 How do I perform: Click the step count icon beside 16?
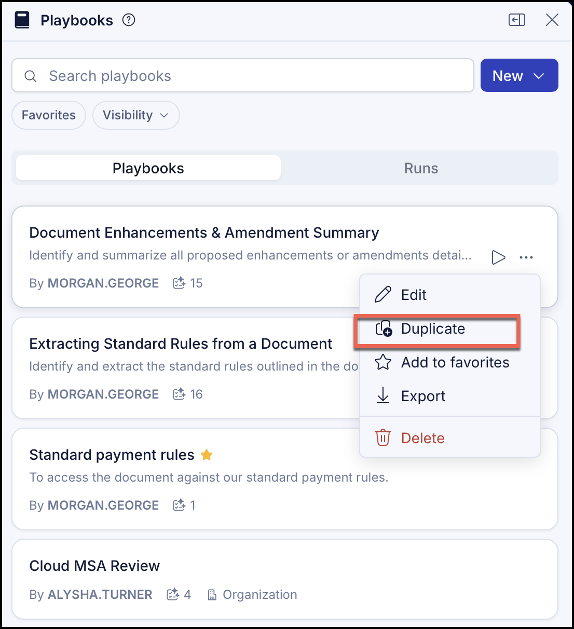coord(179,394)
